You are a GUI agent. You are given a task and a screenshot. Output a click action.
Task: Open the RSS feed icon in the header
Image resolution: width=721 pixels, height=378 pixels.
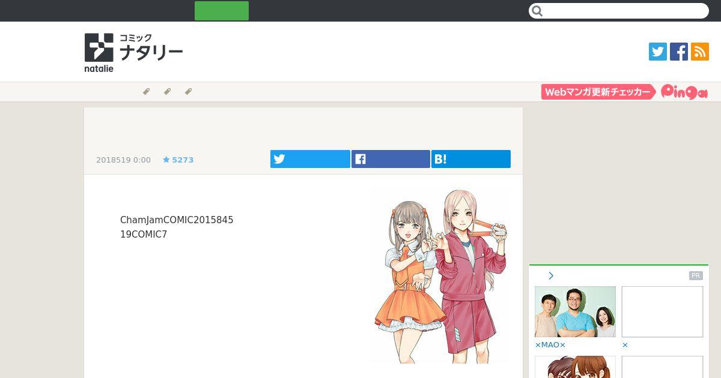point(700,52)
